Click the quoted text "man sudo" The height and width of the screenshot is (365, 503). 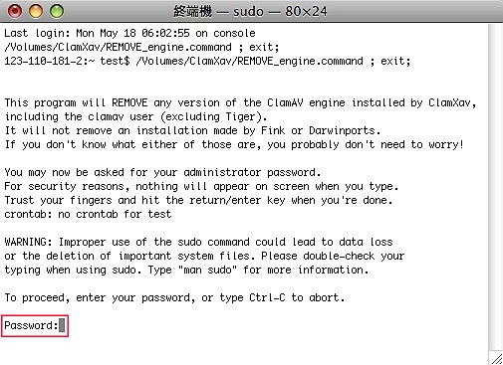click(x=207, y=270)
